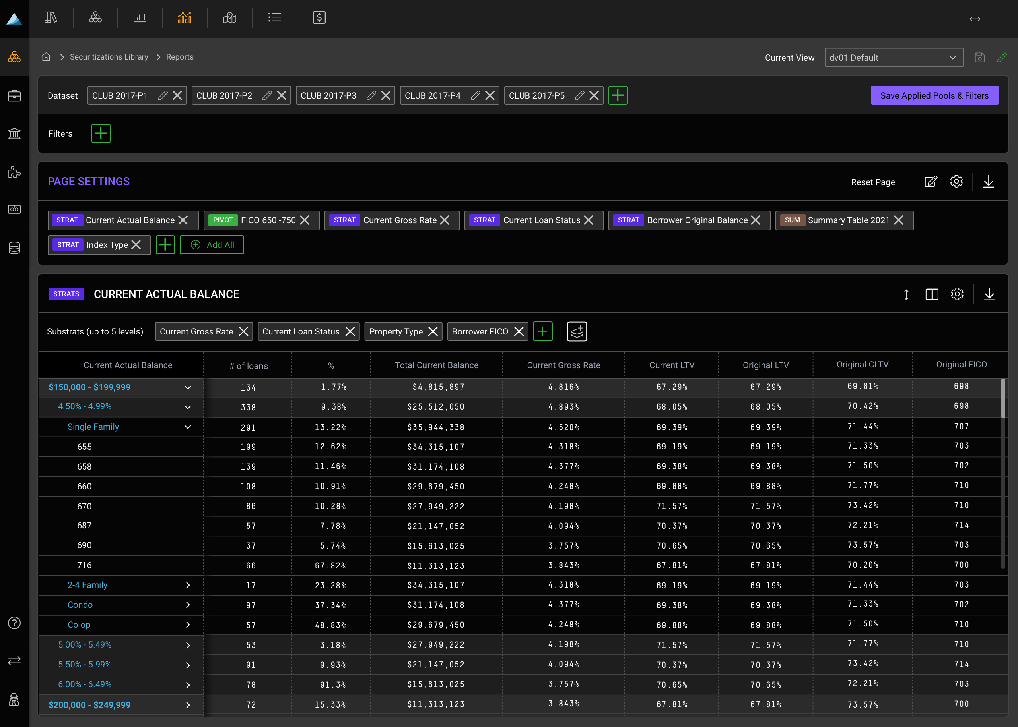Download the Current Actual Balance table
1018x727 pixels.
pos(989,294)
